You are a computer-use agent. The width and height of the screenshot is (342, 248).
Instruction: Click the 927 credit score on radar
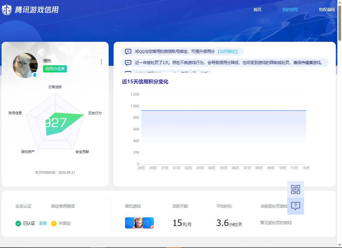click(x=56, y=123)
